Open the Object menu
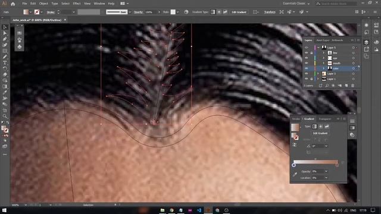Viewport: 381px width, 214px height. pyautogui.click(x=43, y=4)
